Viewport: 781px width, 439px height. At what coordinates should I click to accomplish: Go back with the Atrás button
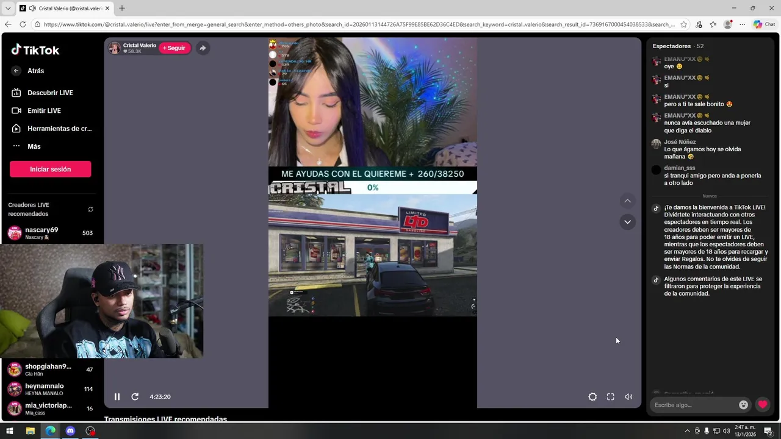pos(28,71)
